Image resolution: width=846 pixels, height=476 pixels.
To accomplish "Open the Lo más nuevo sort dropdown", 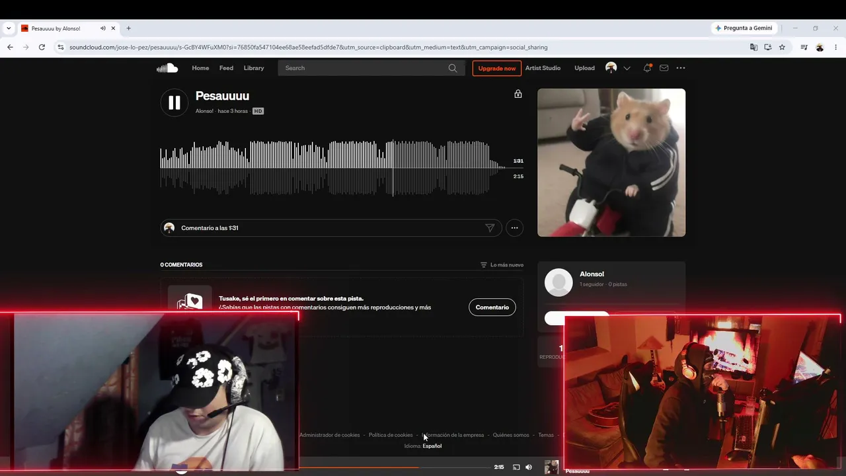I will tap(502, 265).
